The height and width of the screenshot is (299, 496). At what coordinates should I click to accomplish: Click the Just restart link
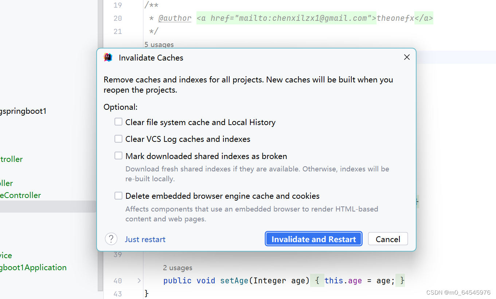(145, 239)
